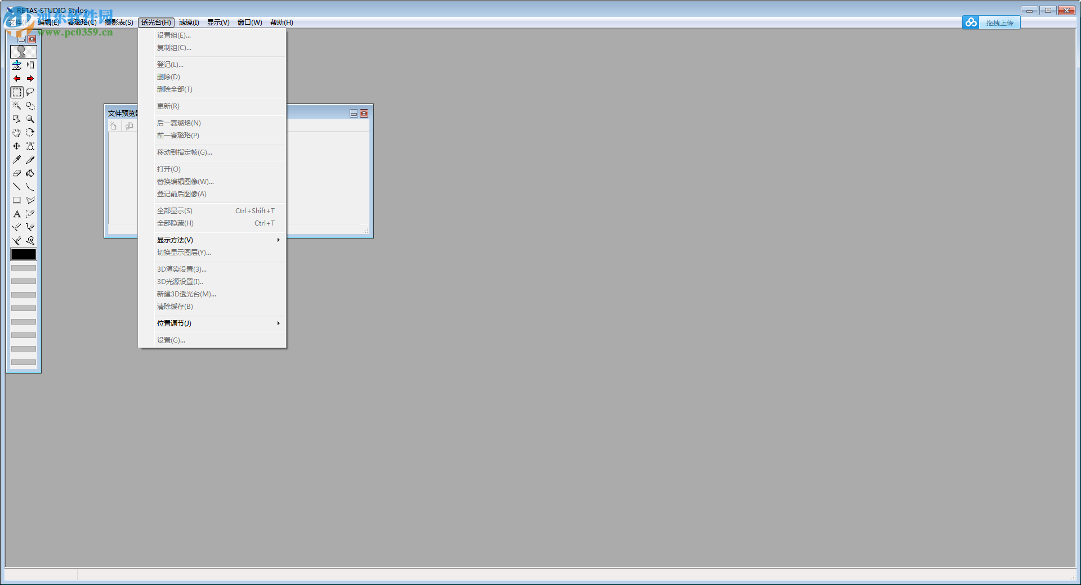Viewport: 1081px width, 585px height.
Task: Minimize the 文件预览 panel
Action: pos(354,114)
